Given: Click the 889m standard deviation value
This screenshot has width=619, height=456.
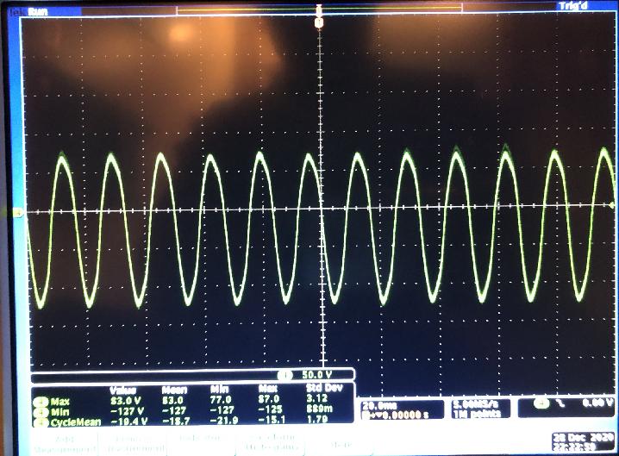Looking at the screenshot, I should coord(320,409).
